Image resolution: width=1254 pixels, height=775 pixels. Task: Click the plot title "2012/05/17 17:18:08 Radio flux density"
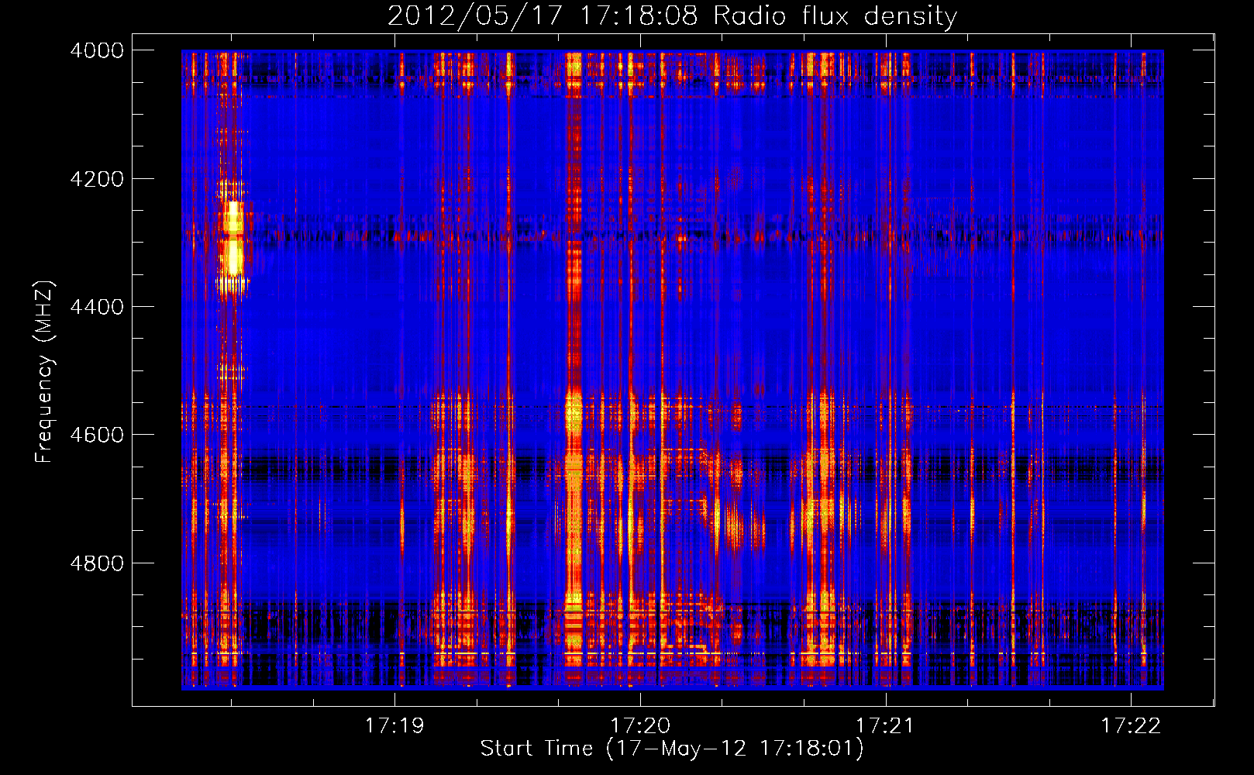click(x=672, y=15)
